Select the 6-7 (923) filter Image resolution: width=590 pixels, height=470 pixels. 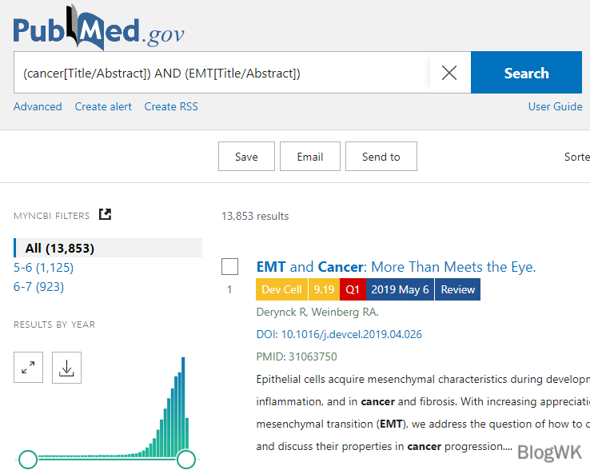coord(38,286)
